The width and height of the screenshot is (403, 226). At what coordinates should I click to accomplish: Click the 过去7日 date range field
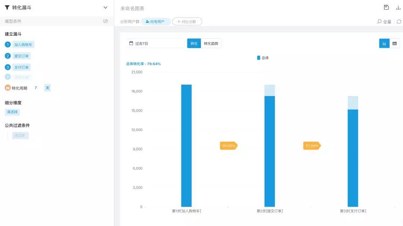[x=156, y=43]
